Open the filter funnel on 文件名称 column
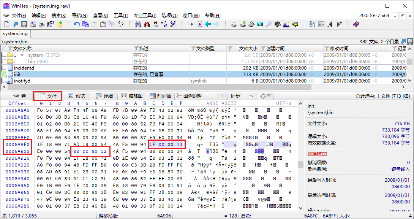The height and width of the screenshot is (219, 414). click(10, 49)
